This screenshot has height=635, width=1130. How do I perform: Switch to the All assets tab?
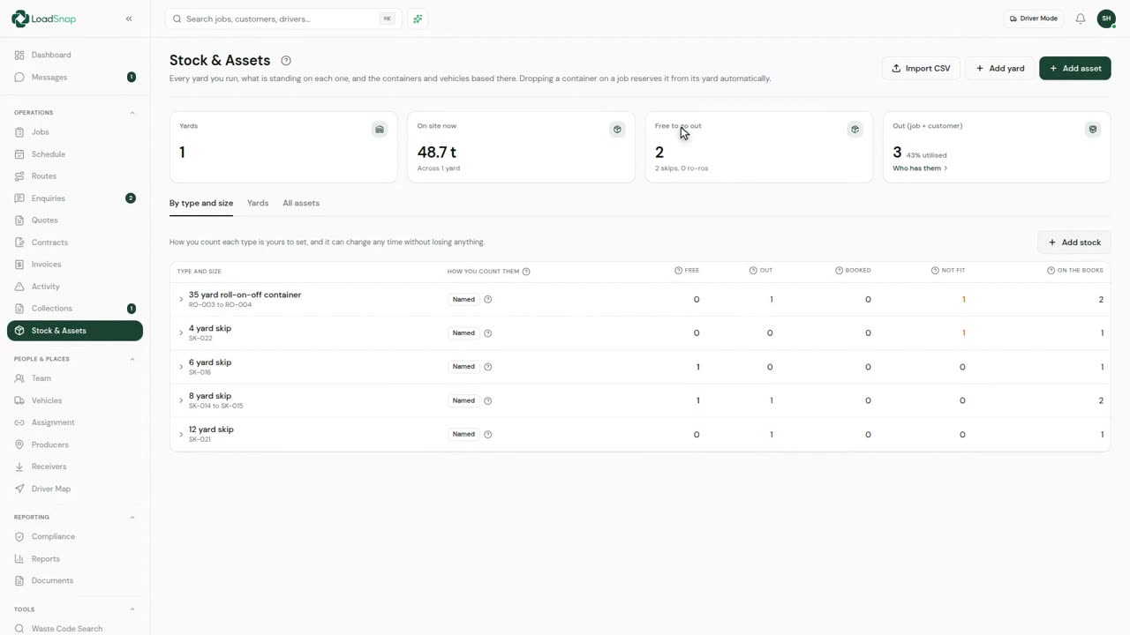tap(301, 203)
